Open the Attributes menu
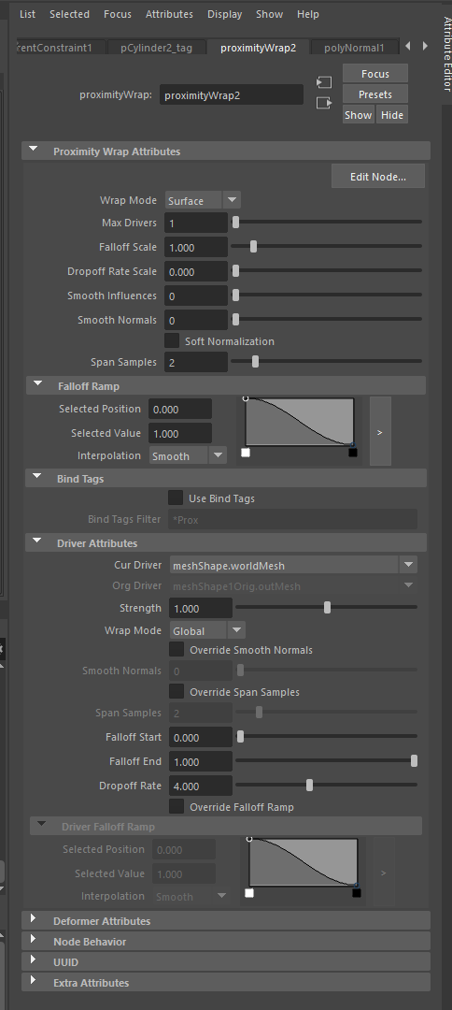452x1010 pixels. [169, 13]
